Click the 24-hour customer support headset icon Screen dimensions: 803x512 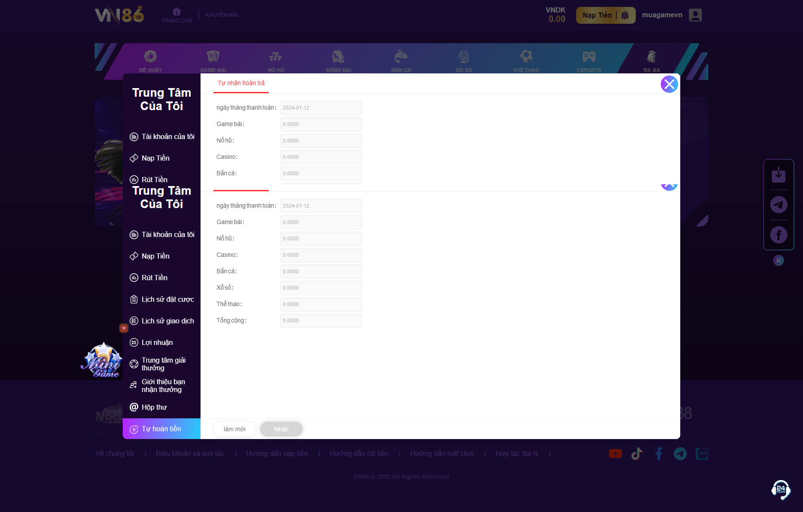point(781,490)
